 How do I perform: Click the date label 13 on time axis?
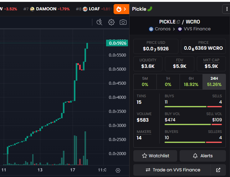tap(40, 170)
